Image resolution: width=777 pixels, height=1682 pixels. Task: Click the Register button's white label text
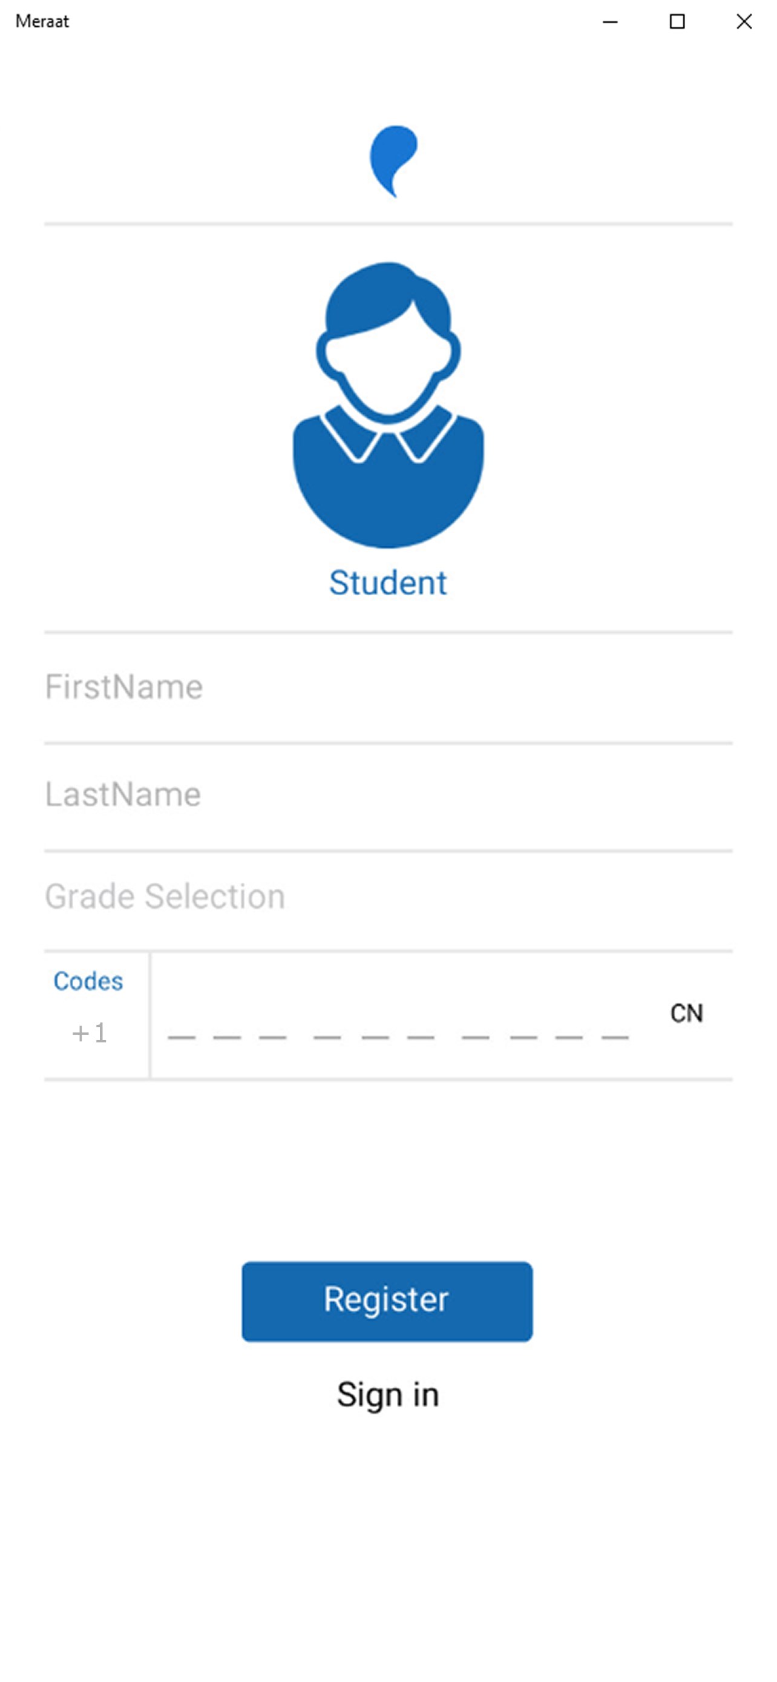click(x=386, y=1299)
